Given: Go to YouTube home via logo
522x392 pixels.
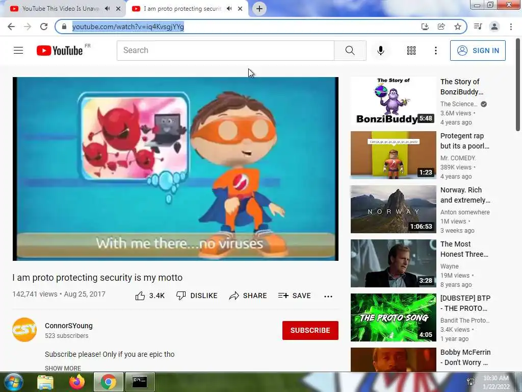Looking at the screenshot, I should click(60, 51).
